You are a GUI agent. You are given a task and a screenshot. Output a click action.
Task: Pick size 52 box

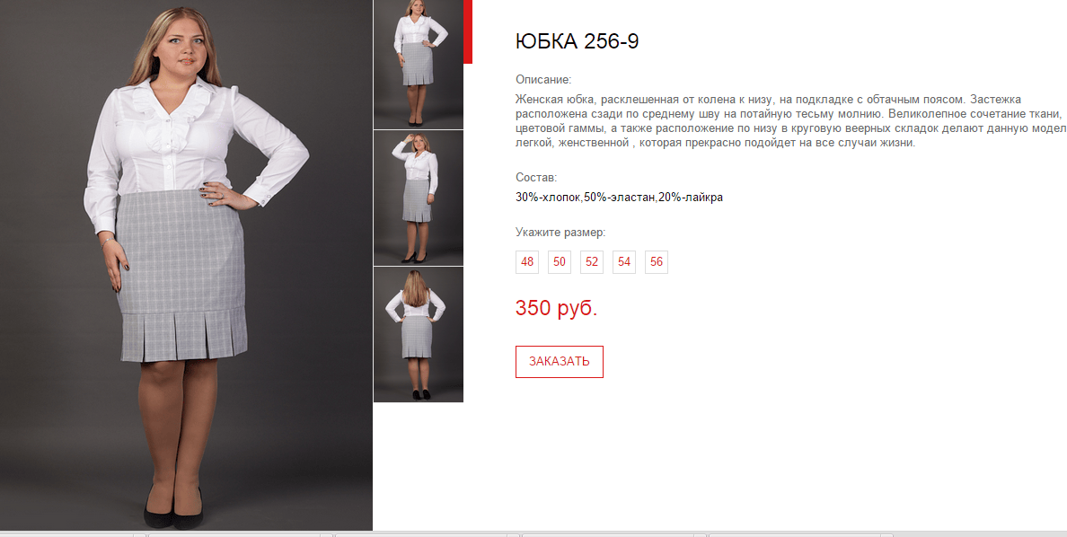591,262
